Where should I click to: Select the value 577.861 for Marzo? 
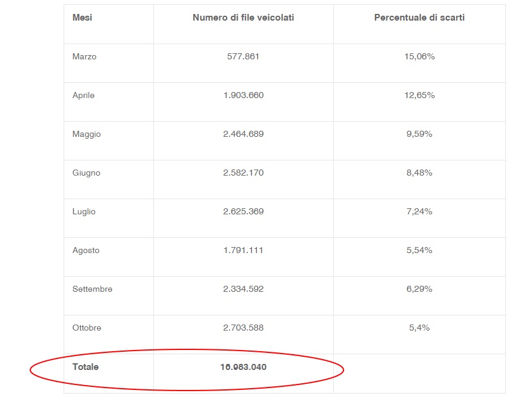pyautogui.click(x=243, y=56)
